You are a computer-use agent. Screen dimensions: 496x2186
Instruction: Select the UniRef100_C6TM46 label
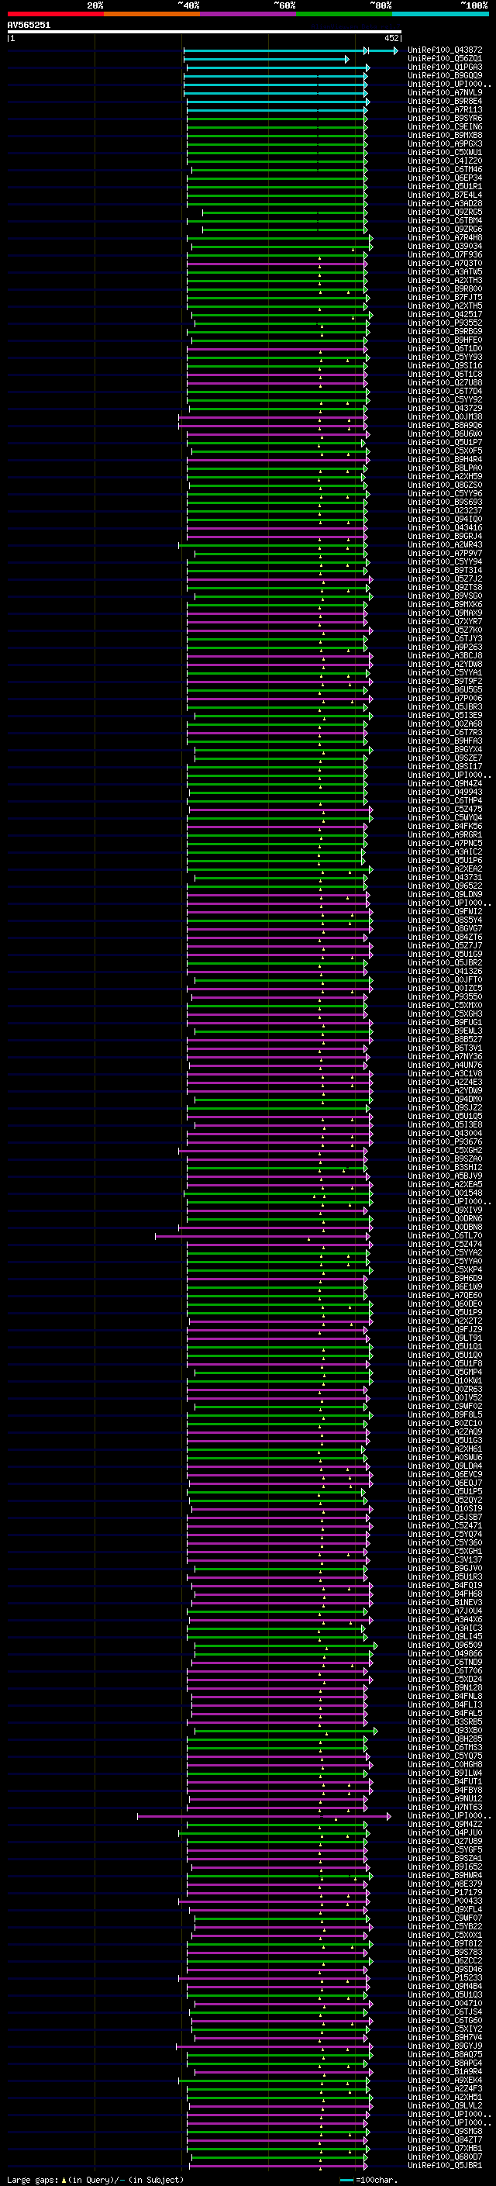(x=444, y=169)
